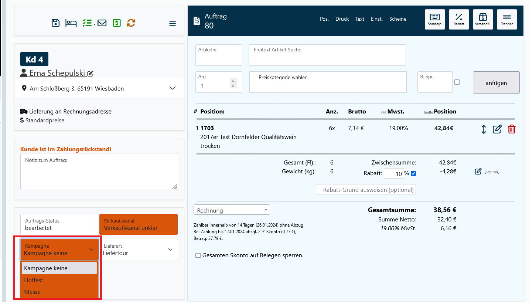Click the orange refresh arrows icon
Image resolution: width=529 pixels, height=302 pixels.
point(131,23)
